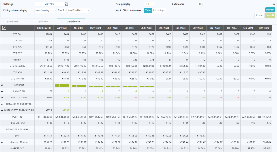
Task: Open the www.booking.com channel dropdown
Action: pos(45,10)
